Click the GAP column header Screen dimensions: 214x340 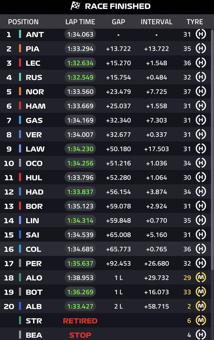[x=118, y=22]
